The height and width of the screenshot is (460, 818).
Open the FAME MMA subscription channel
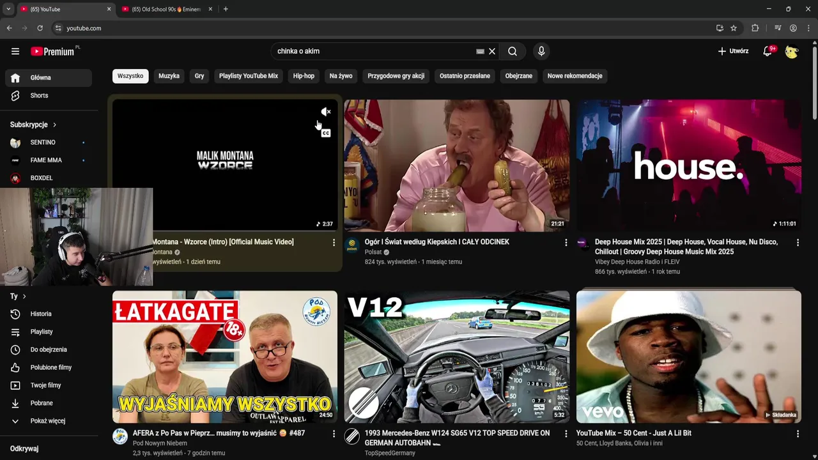(x=49, y=160)
